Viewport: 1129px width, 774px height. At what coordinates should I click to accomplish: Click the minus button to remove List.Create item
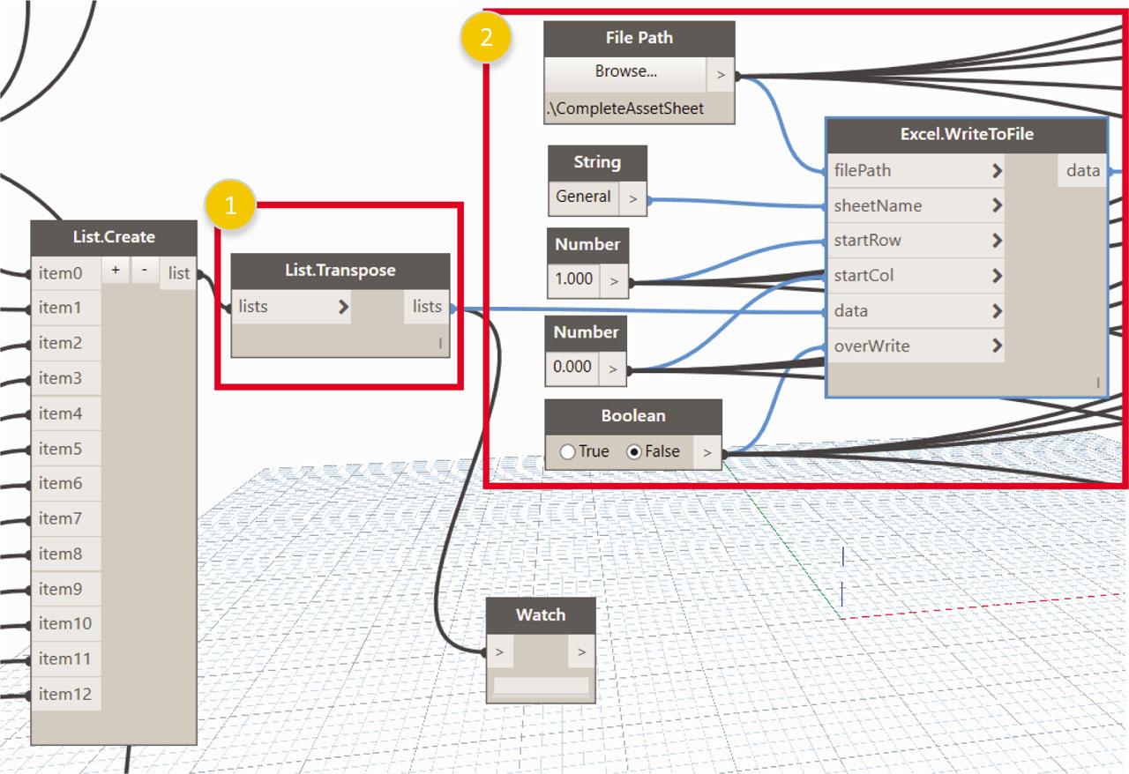[144, 272]
